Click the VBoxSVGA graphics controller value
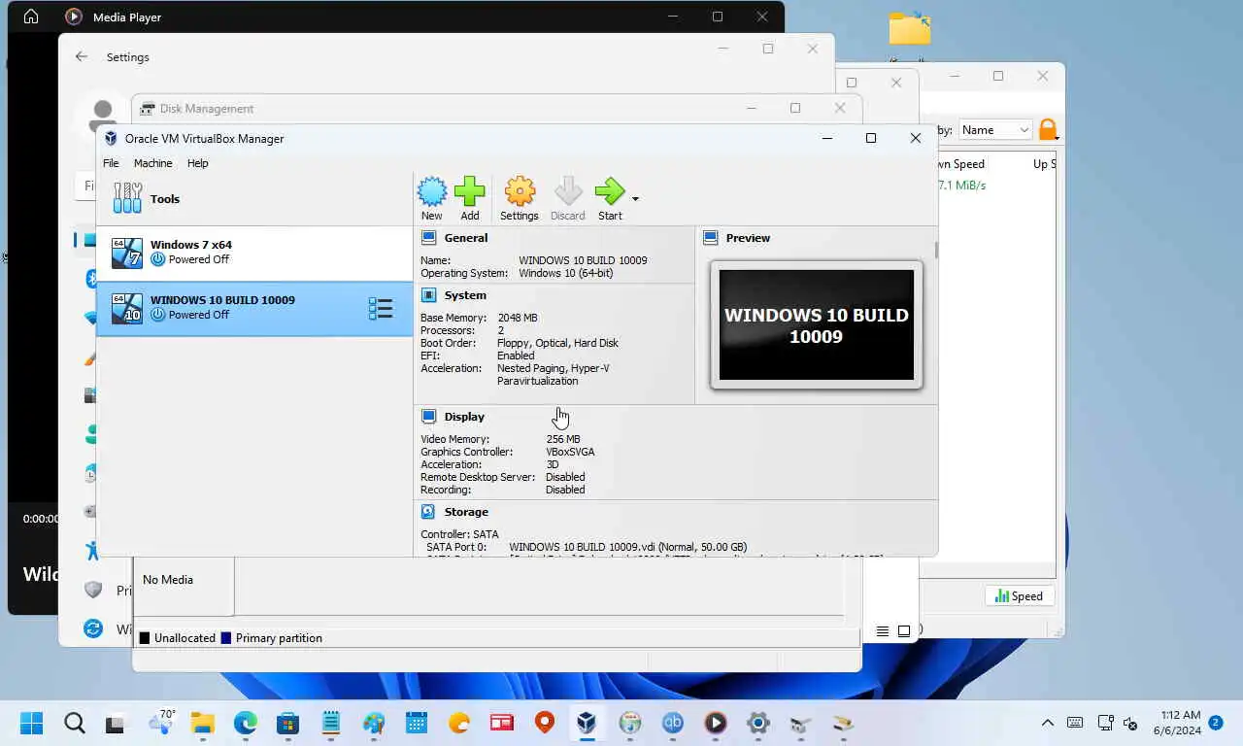The height and width of the screenshot is (746, 1243). (570, 452)
